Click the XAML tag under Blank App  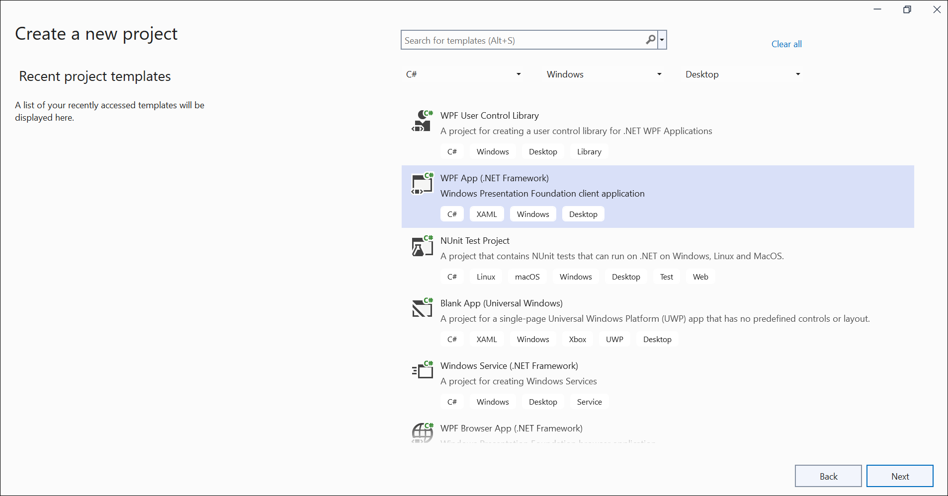tap(487, 340)
